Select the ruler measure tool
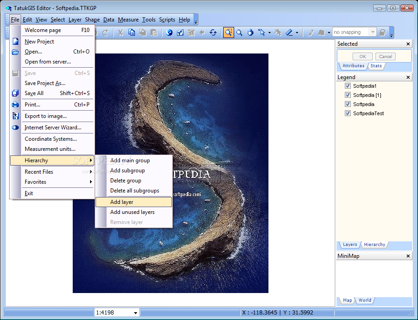Viewport: 418px width, 320px height. (289, 32)
